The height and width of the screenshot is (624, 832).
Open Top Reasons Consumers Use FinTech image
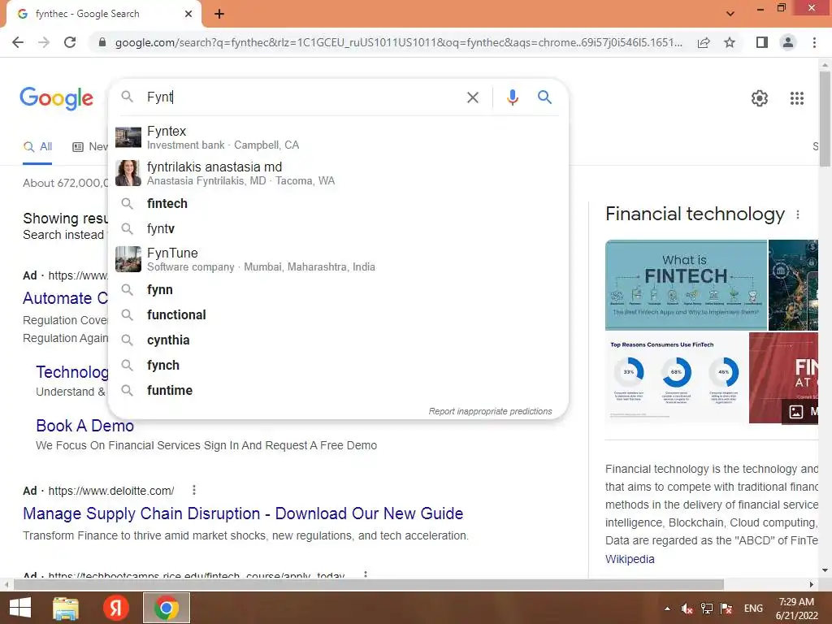[676, 378]
